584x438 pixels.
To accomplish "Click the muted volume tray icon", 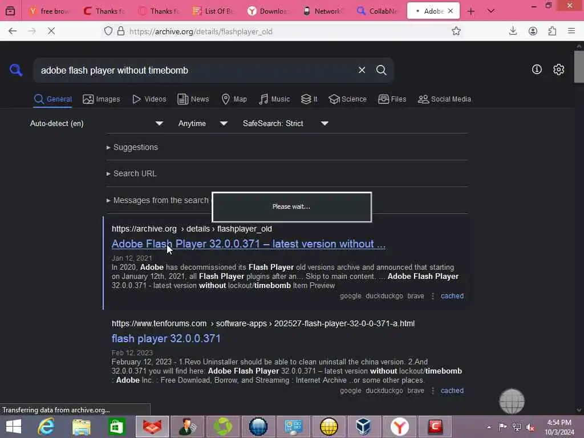I will (530, 427).
